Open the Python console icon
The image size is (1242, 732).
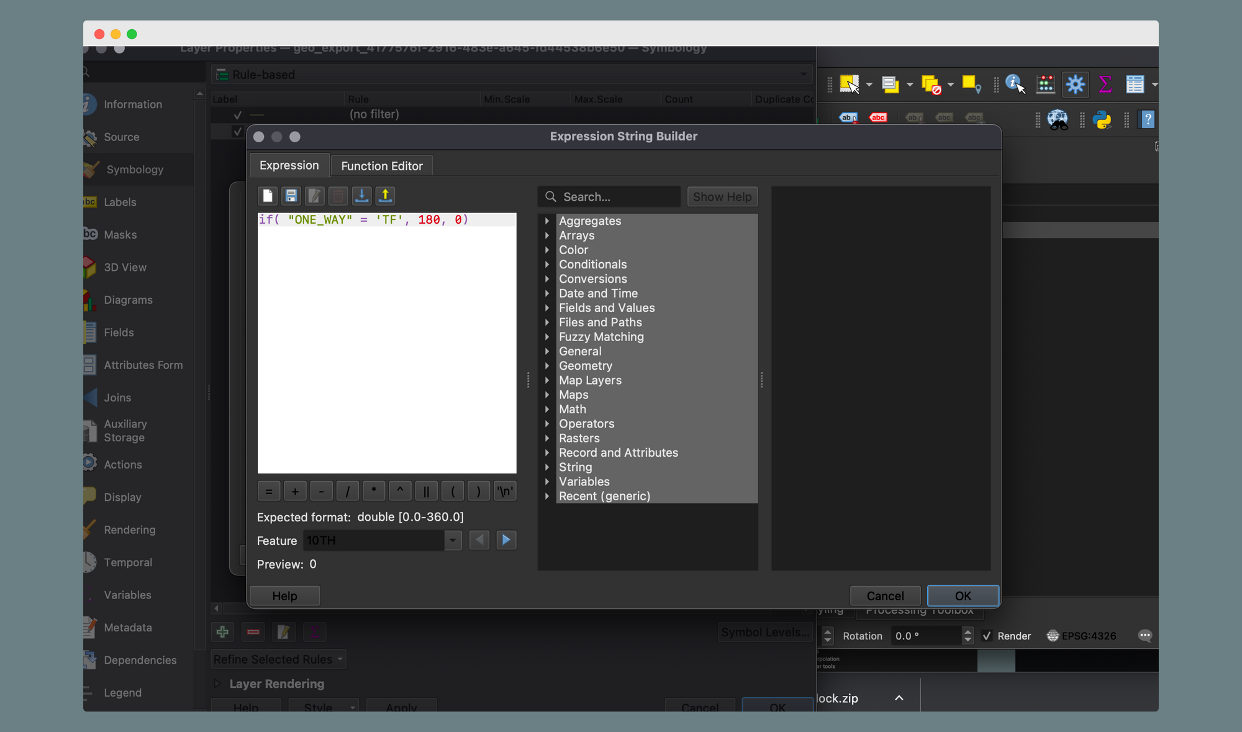[x=1102, y=119]
